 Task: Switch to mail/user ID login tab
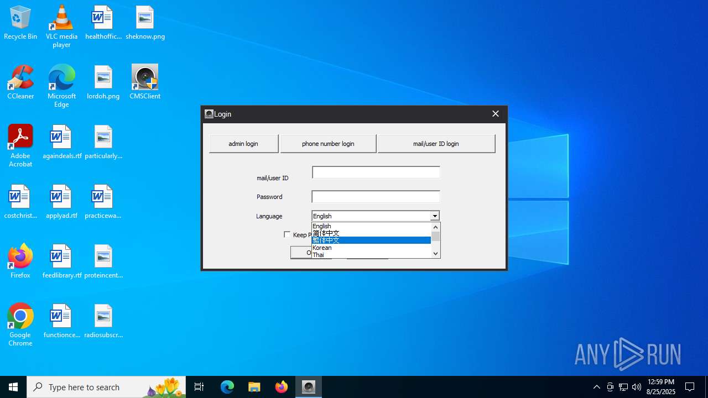point(436,144)
